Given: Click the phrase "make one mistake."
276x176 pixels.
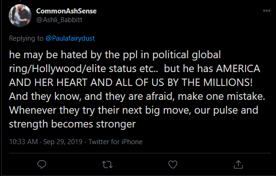Looking at the screenshot, I should coord(222,96).
